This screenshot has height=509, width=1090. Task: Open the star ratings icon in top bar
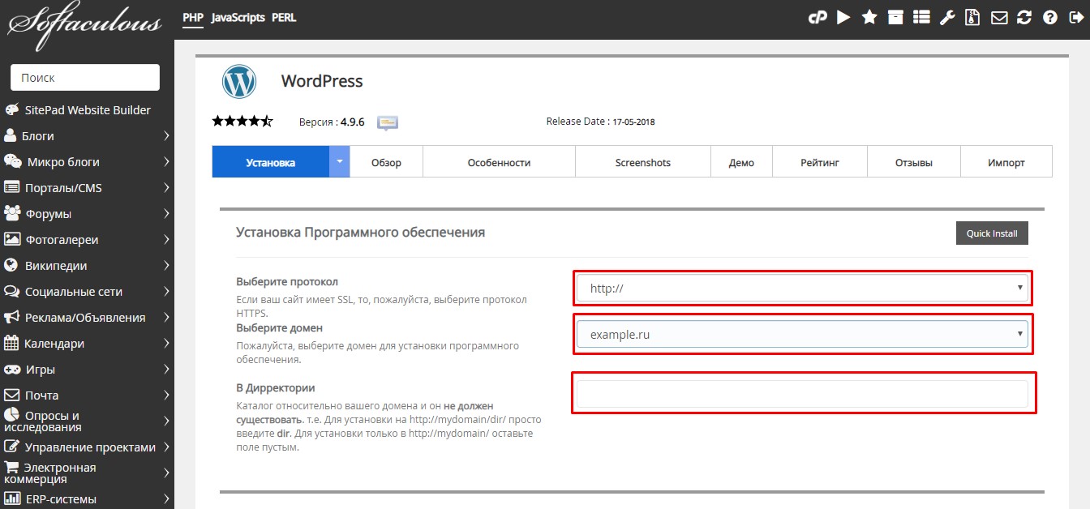point(869,17)
